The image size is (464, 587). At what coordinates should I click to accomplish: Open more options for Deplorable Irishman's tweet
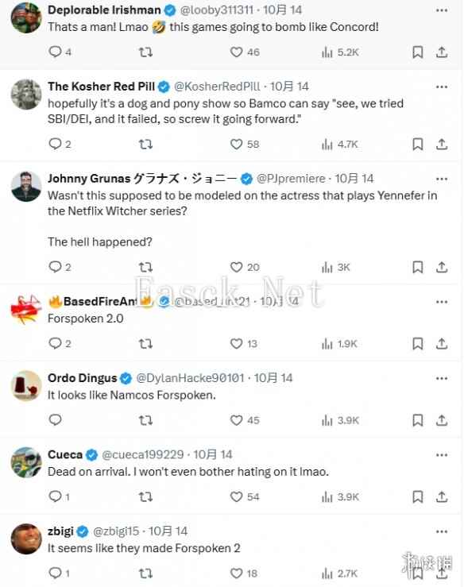pyautogui.click(x=442, y=10)
